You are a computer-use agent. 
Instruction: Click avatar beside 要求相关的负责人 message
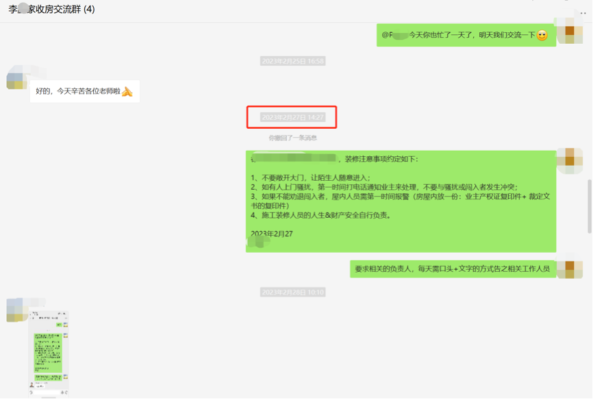[x=569, y=269]
